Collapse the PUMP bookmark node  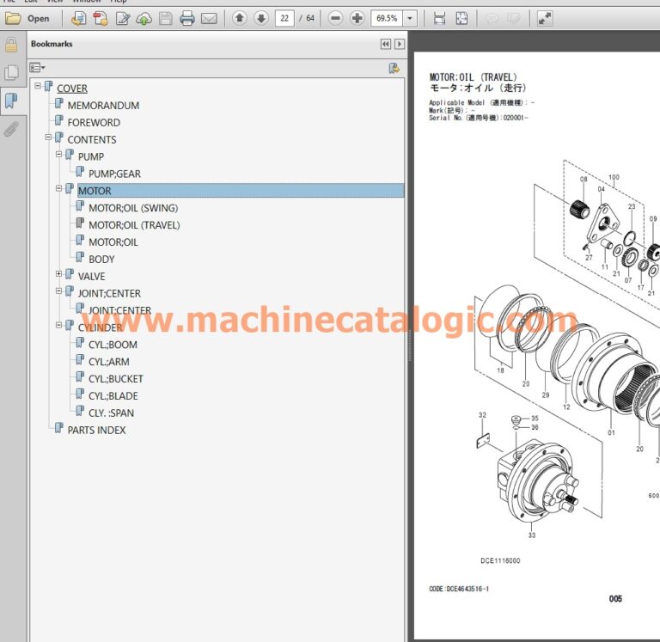(59, 155)
